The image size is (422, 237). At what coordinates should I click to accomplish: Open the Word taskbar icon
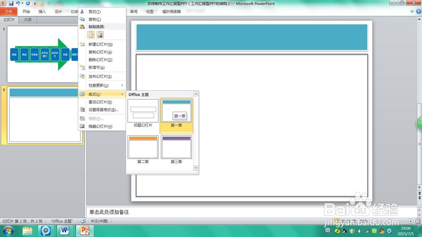(65, 231)
